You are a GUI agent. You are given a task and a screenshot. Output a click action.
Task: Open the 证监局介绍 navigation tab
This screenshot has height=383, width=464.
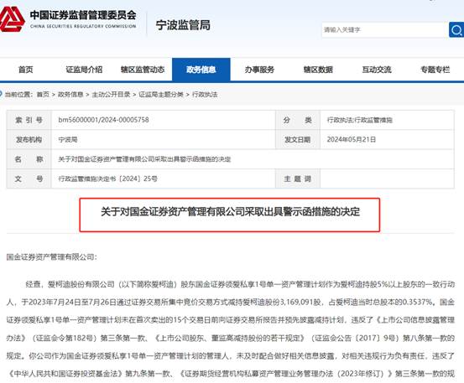click(x=84, y=70)
